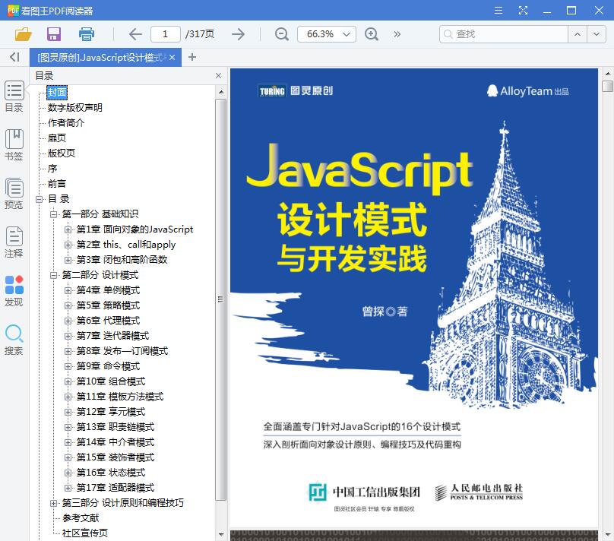Open the 发现 discover panel
Viewport: 614px width, 541px height.
click(14, 291)
